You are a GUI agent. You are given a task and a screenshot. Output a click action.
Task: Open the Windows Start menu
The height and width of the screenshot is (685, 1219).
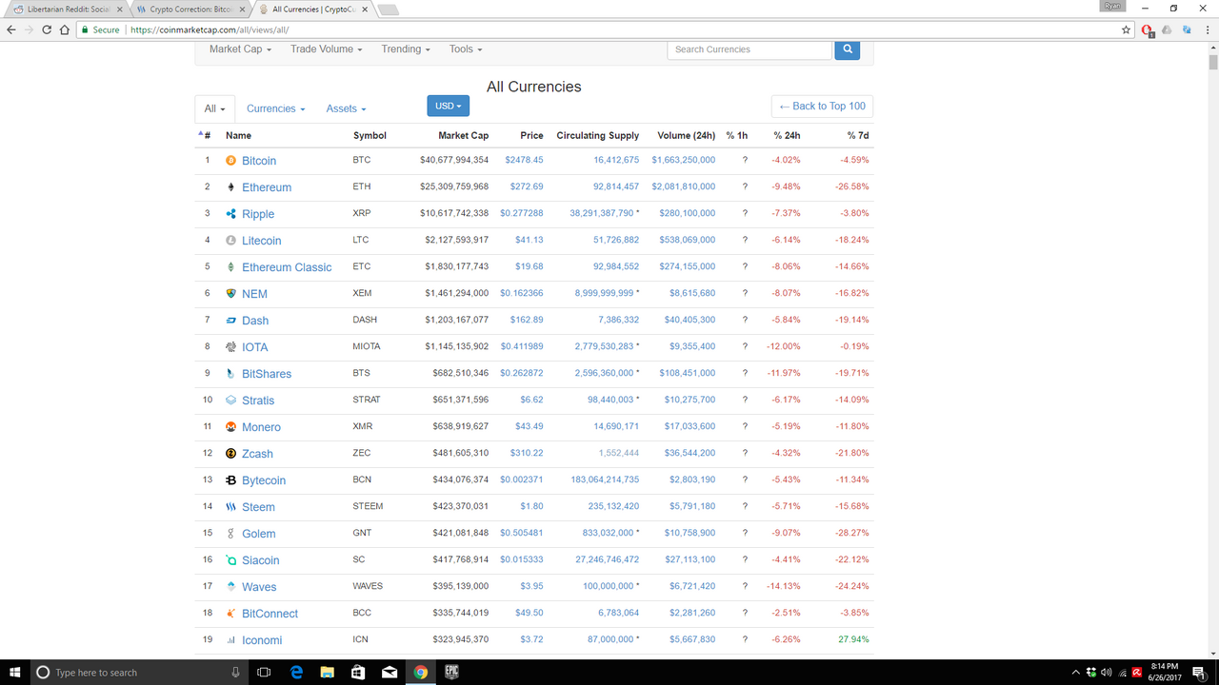14,672
